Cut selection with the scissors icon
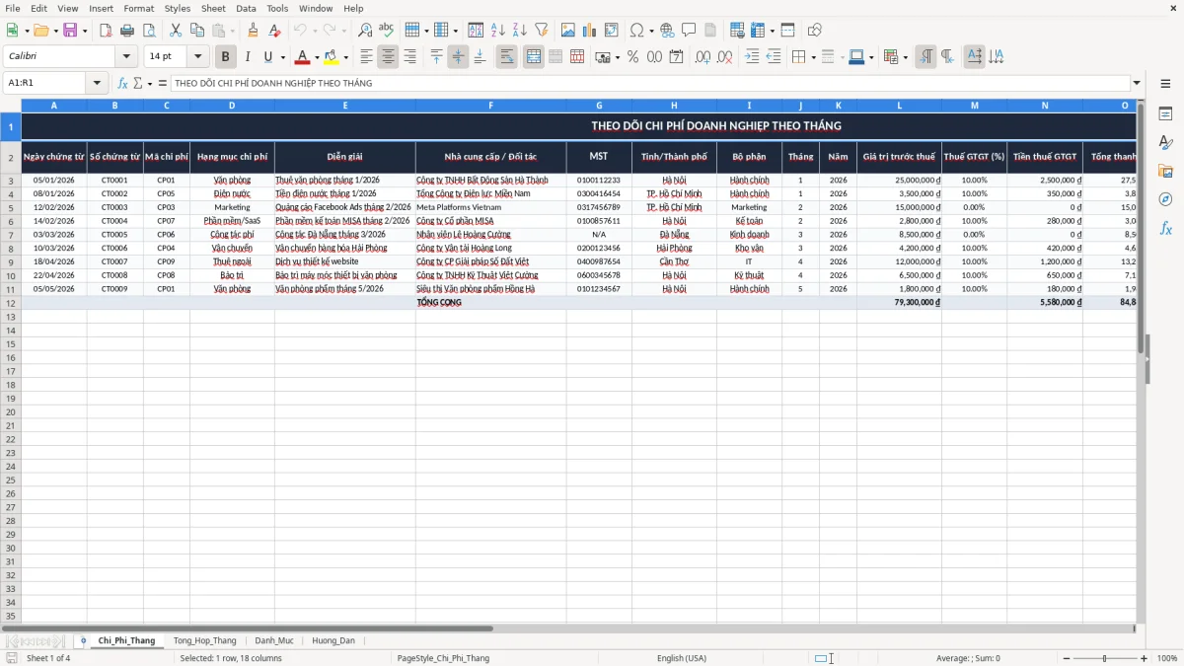Image resolution: width=1184 pixels, height=666 pixels. 176,31
